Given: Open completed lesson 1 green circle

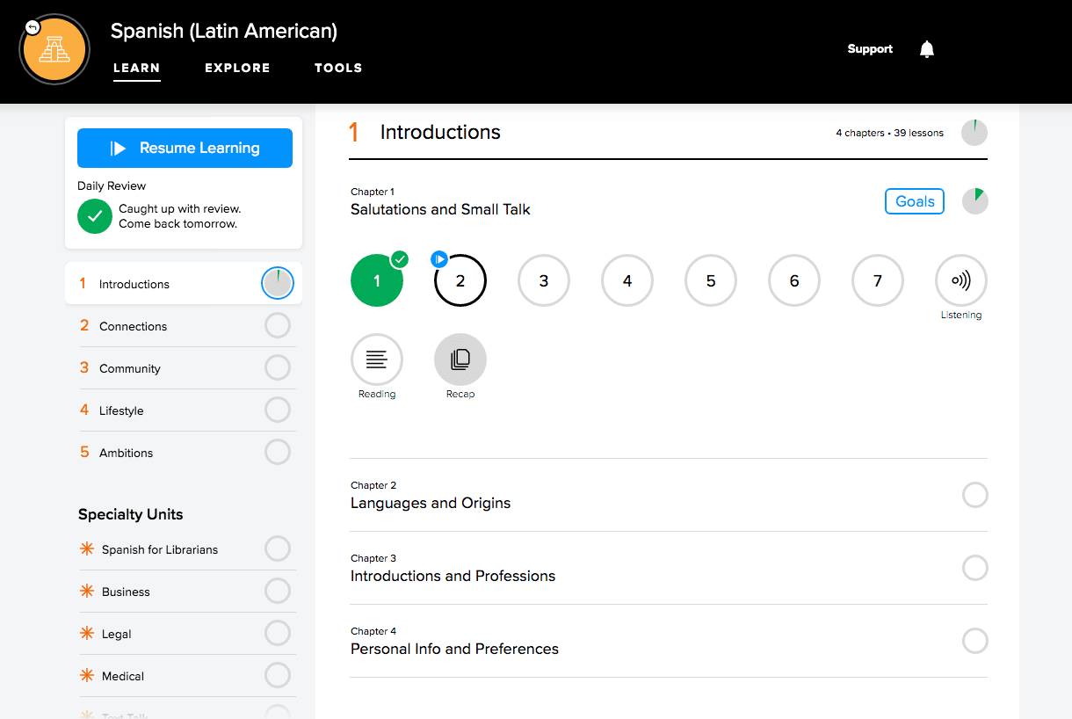Looking at the screenshot, I should [x=376, y=281].
